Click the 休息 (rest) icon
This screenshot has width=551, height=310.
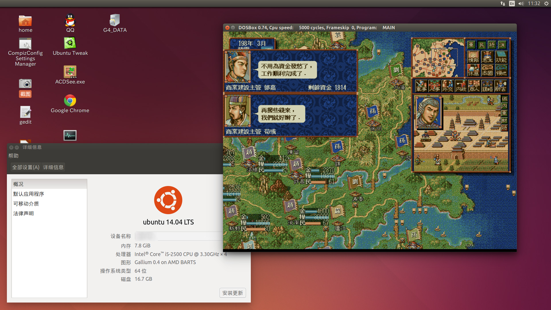pos(473,70)
